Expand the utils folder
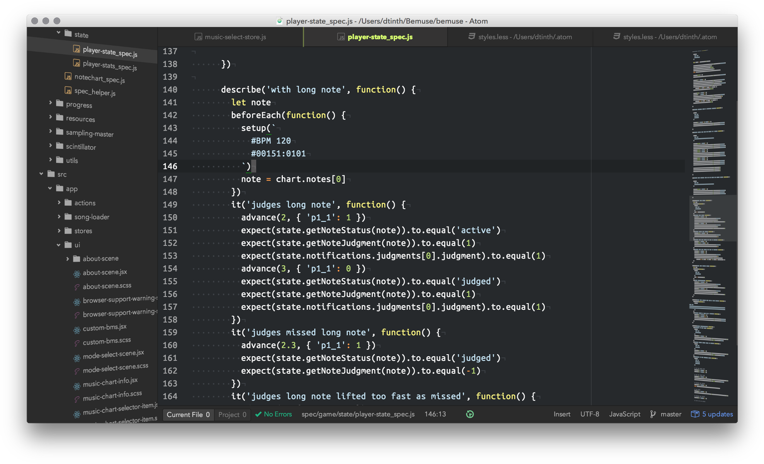This screenshot has height=464, width=764. point(50,159)
